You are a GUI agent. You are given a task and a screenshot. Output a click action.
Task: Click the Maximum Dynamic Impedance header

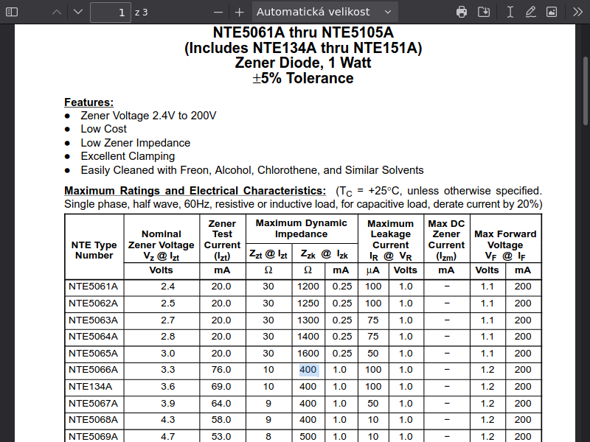tap(301, 228)
